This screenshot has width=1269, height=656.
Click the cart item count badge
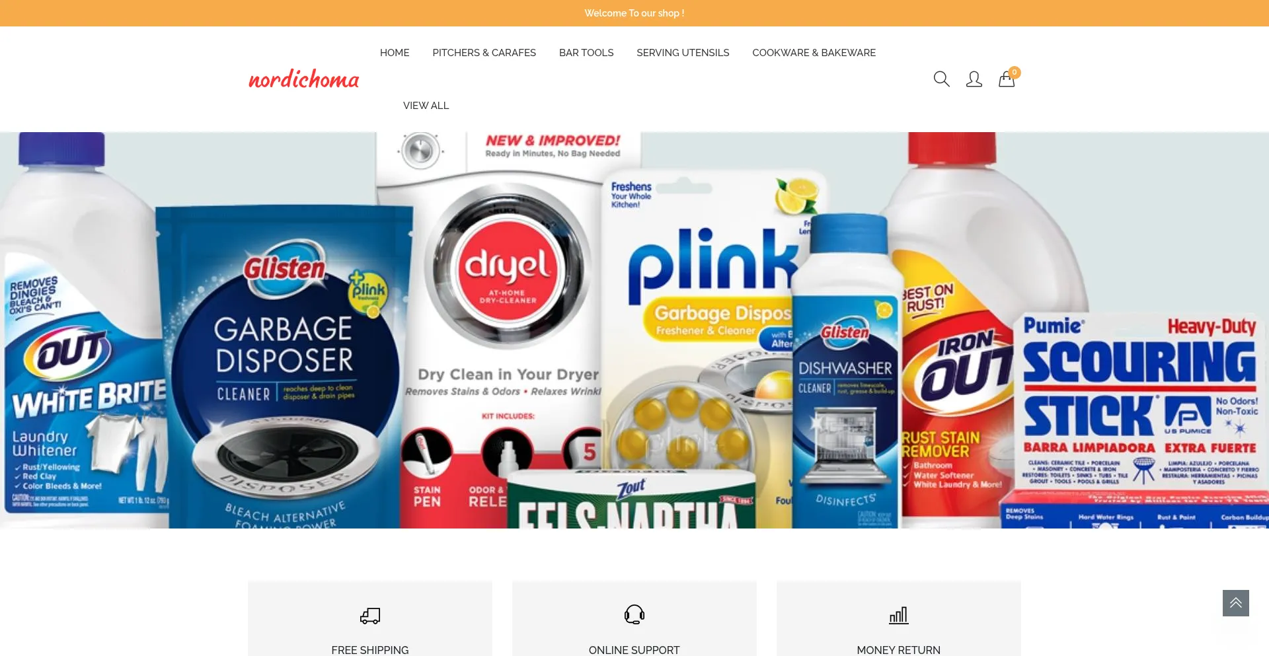[1015, 72]
